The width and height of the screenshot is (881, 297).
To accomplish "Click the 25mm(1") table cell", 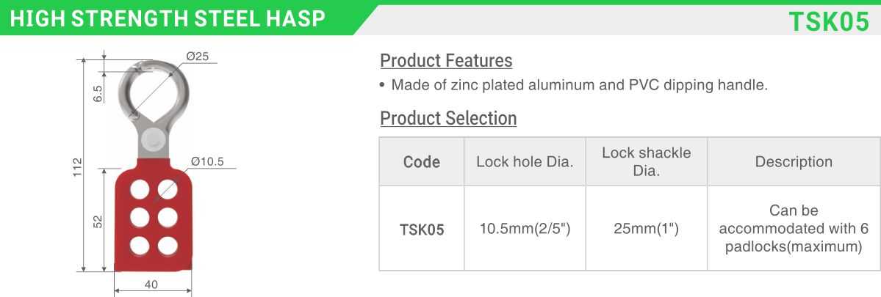I will [646, 229].
